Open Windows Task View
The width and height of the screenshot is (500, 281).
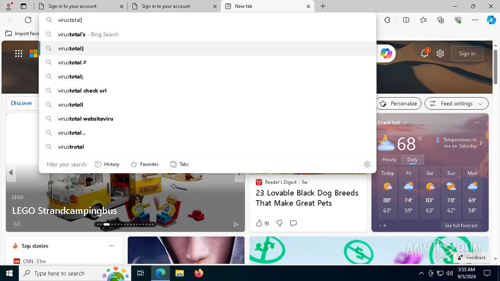[x=141, y=273]
